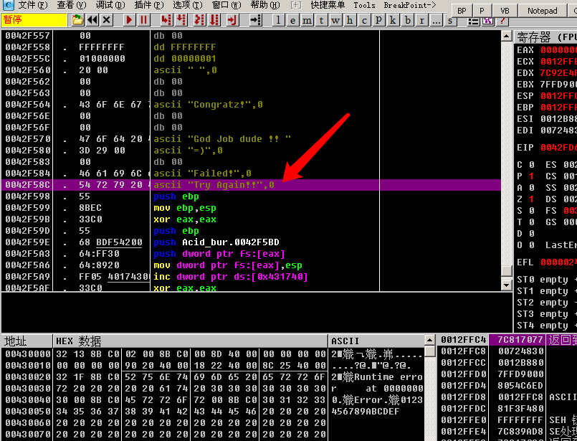Click the help question mark icon
577x441 pixels.
point(502,20)
